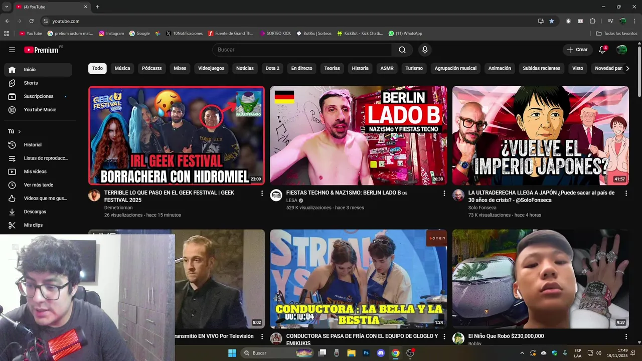
Task: Open the Berlin Lado B video thumbnail
Action: (x=359, y=135)
